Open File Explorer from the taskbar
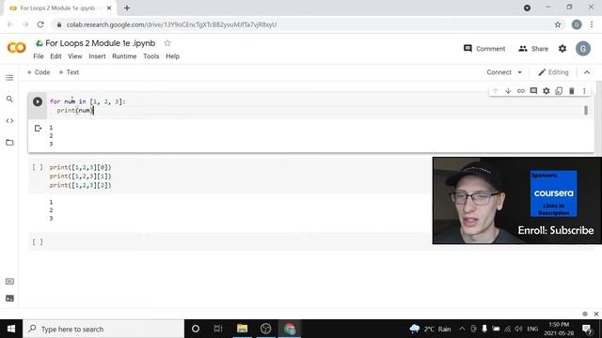602x338 pixels. (x=243, y=329)
